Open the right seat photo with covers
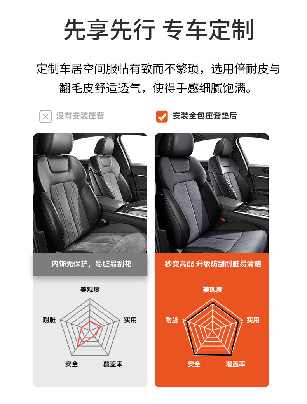The image size is (307, 404). pyautogui.click(x=212, y=193)
